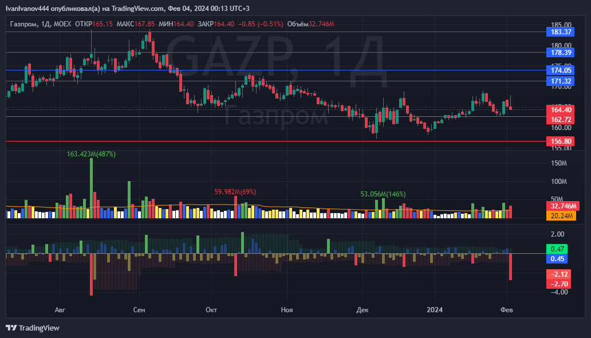
Task: Click the Объём 32.746M legend value
Action: 310,23
